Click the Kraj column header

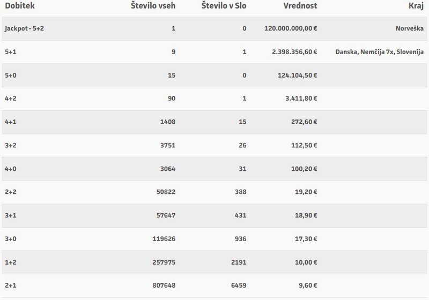416,6
